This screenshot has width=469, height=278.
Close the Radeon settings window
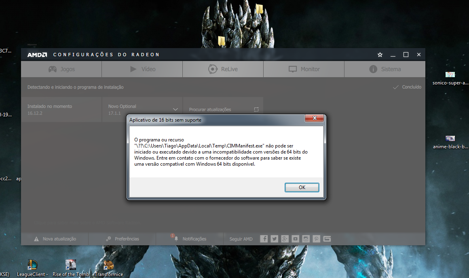419,55
